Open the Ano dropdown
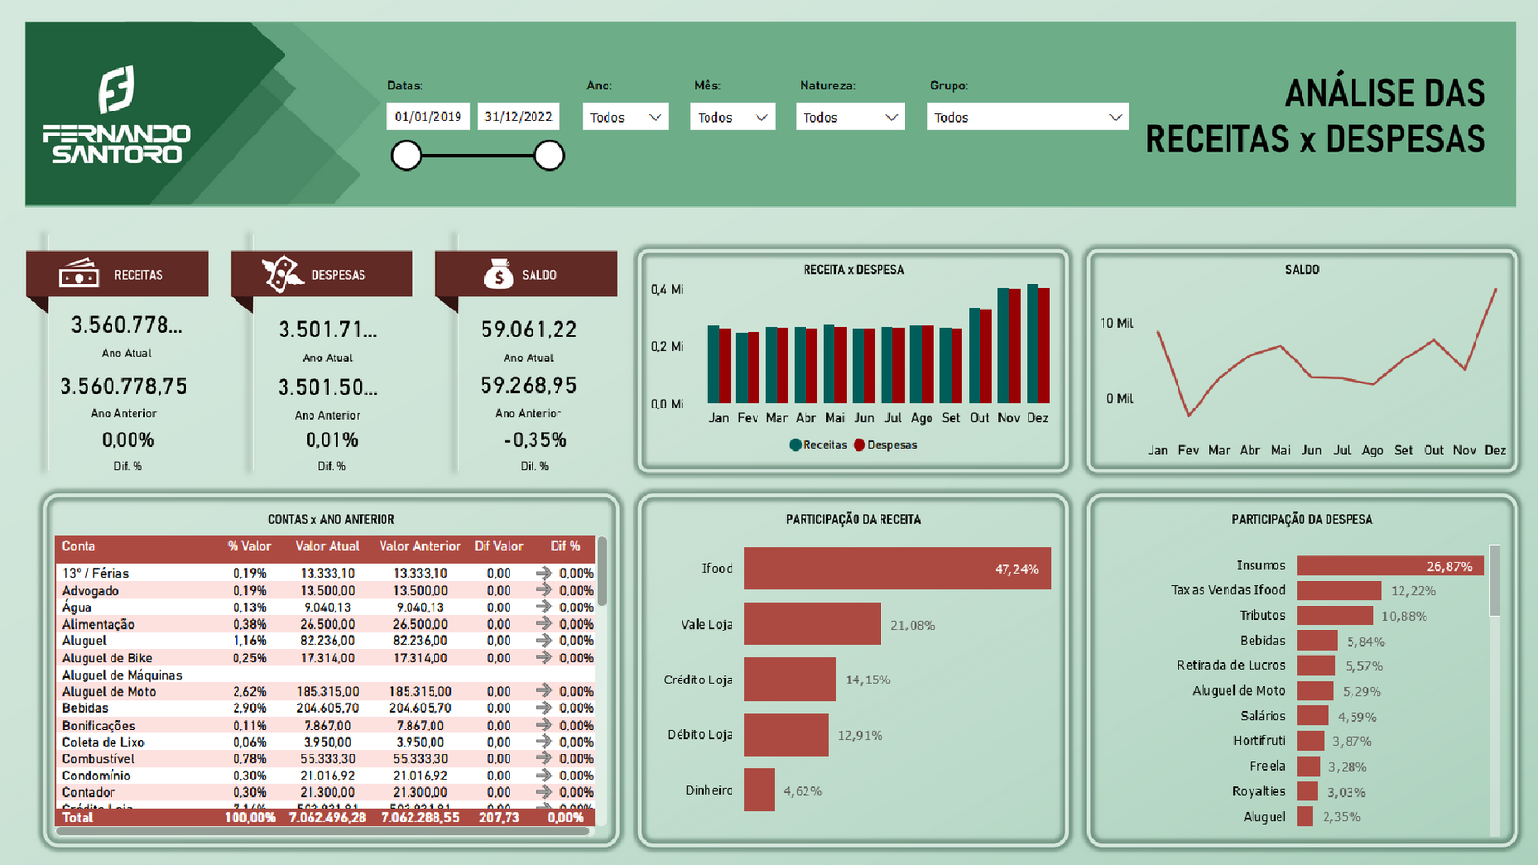This screenshot has height=865, width=1538. [626, 117]
